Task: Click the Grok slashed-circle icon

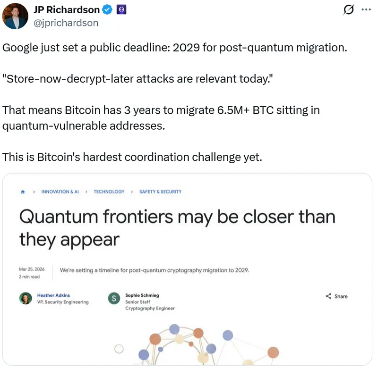Action: (x=349, y=10)
